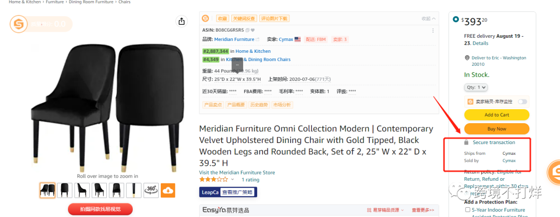Open the Qty: 1 dropdown
560x217 pixels.
coord(475,87)
